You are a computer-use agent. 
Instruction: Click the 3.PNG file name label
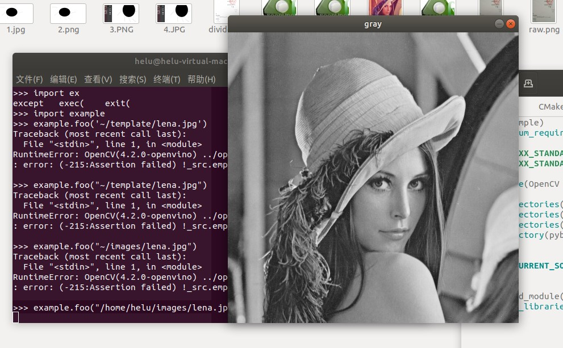click(x=122, y=30)
